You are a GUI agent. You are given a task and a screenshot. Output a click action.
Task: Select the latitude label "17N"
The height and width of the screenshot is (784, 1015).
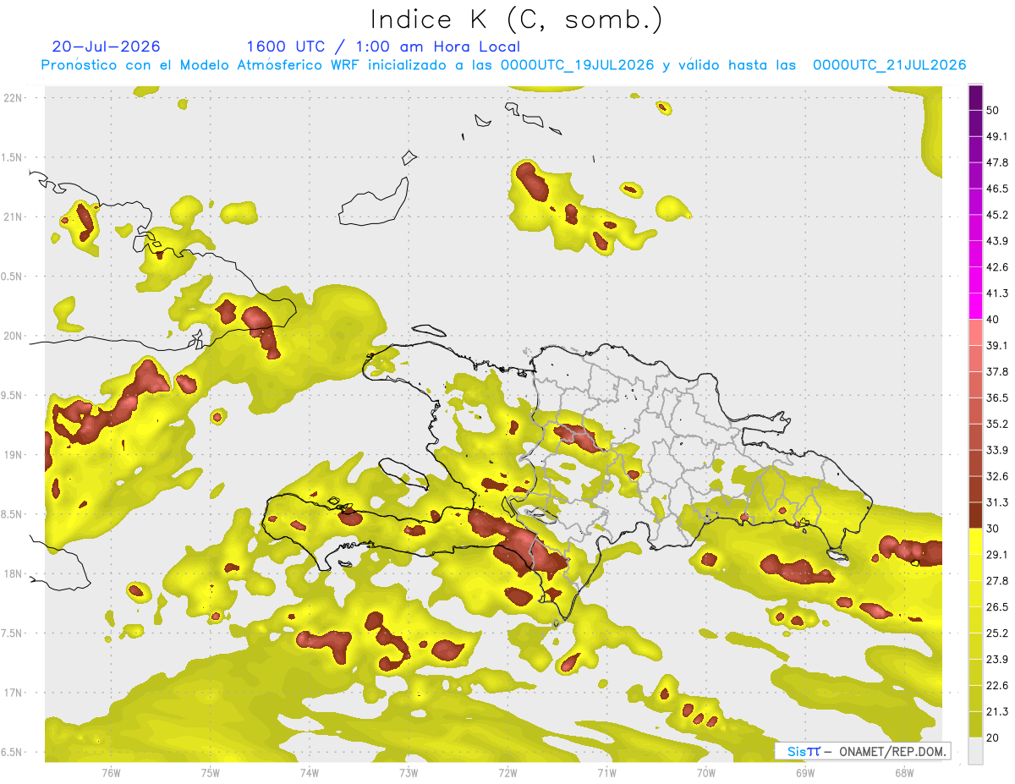coord(14,693)
